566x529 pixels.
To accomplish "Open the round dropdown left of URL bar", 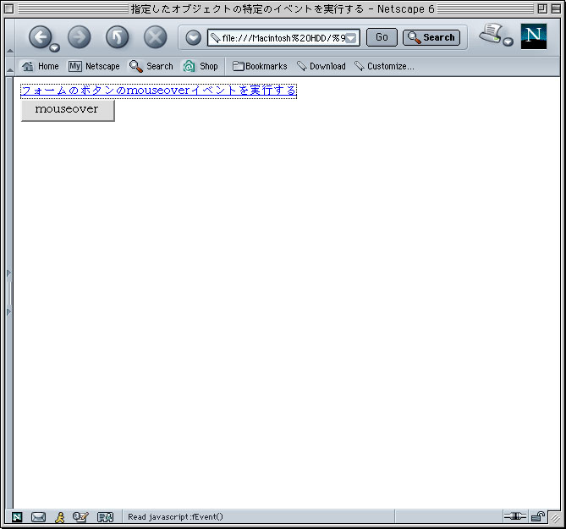I will (194, 37).
